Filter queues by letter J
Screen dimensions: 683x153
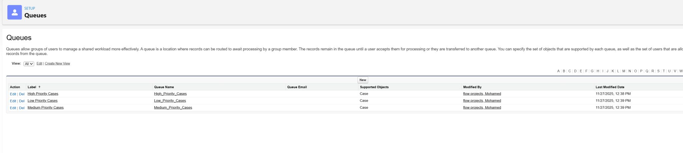pyautogui.click(x=608, y=71)
